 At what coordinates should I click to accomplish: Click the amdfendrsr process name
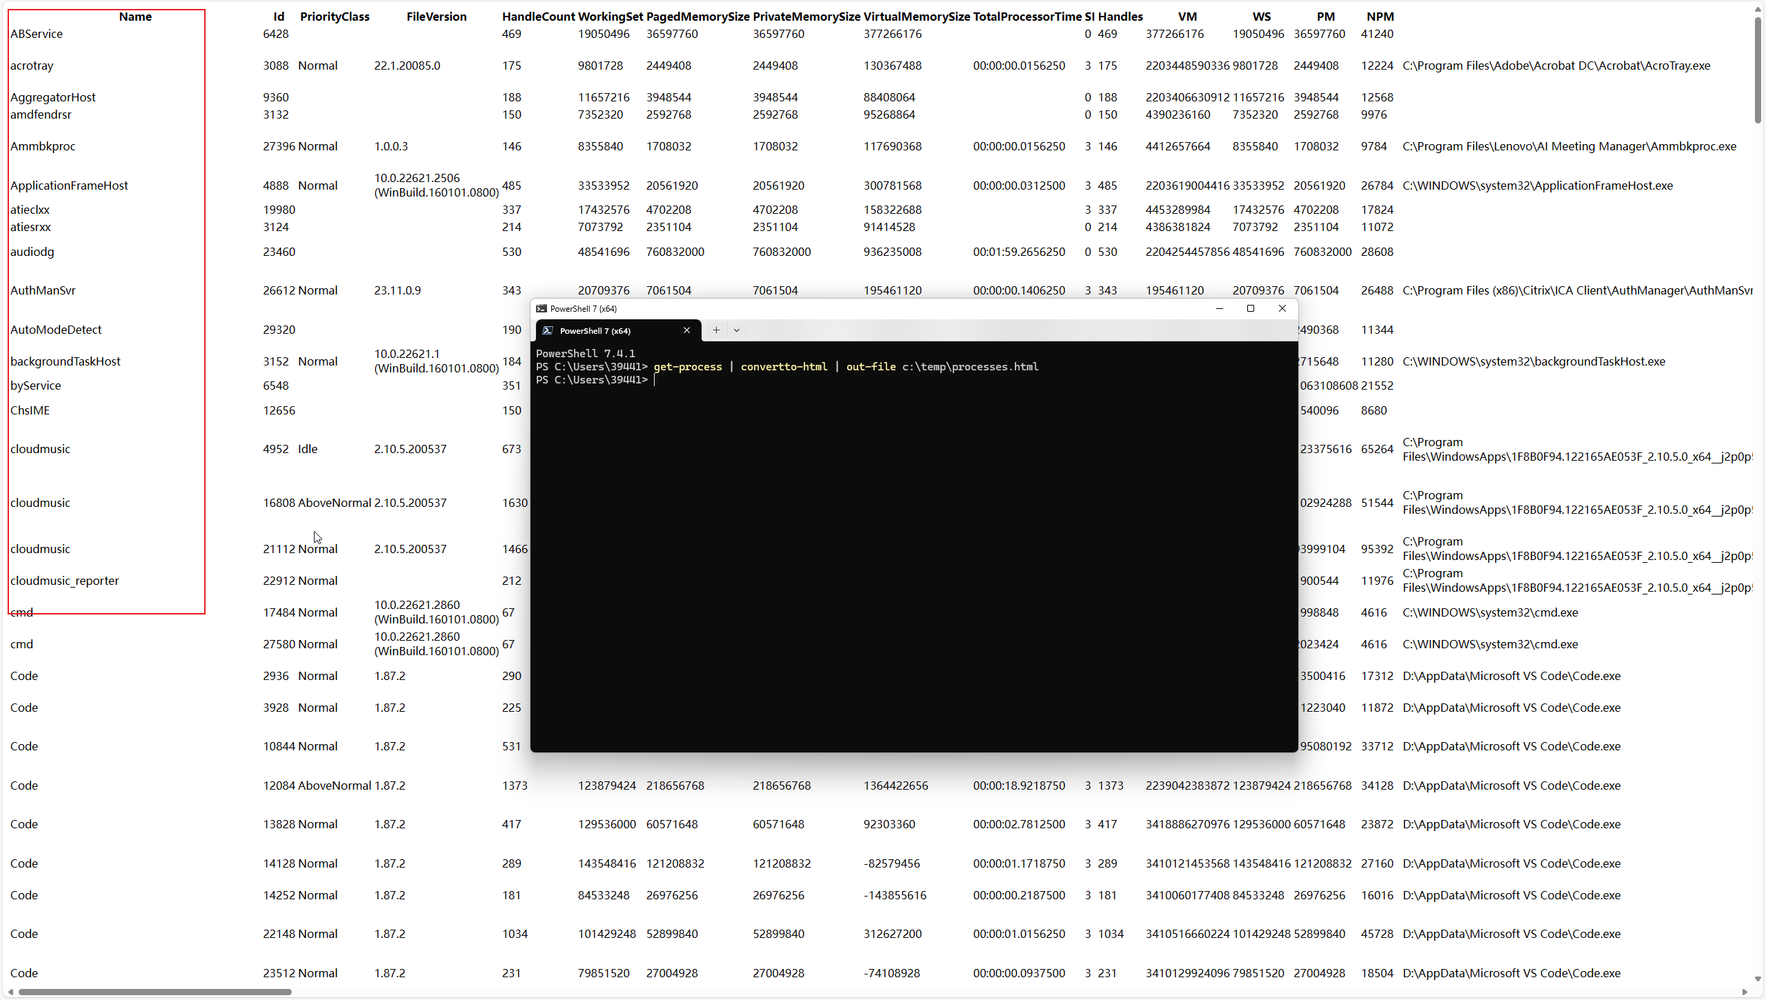(x=41, y=114)
